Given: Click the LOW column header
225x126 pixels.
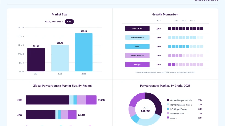Looking at the screenshot, I should pyautogui.click(x=176, y=21).
